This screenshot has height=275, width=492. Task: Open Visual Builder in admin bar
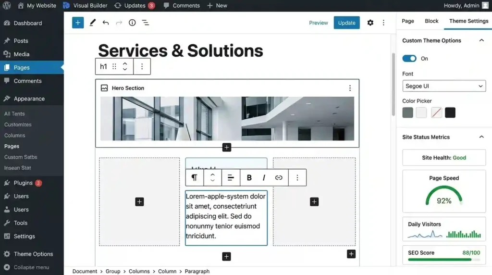point(85,5)
